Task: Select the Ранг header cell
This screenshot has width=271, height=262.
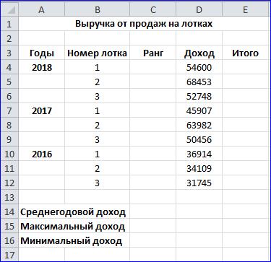Action: pos(152,53)
